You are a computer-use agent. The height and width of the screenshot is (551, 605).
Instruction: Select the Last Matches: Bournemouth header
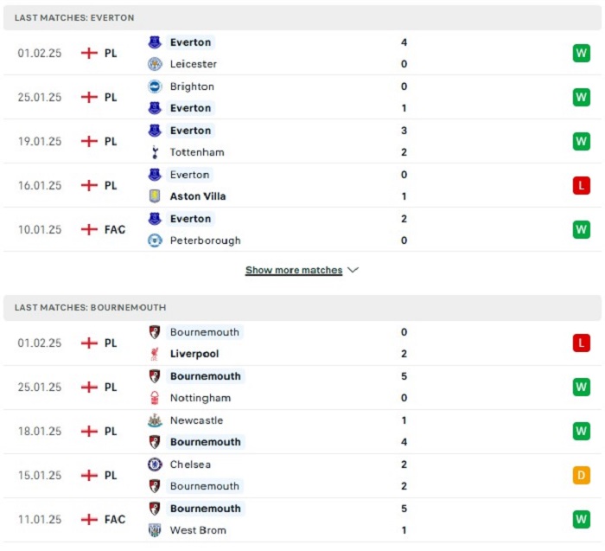pyautogui.click(x=302, y=308)
